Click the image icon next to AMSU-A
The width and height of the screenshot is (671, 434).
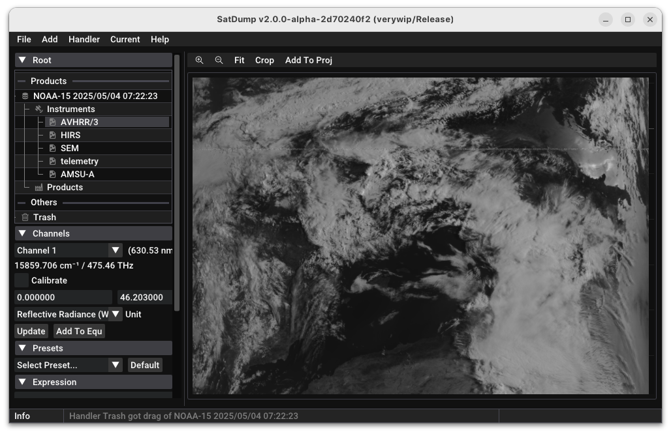[x=53, y=174]
